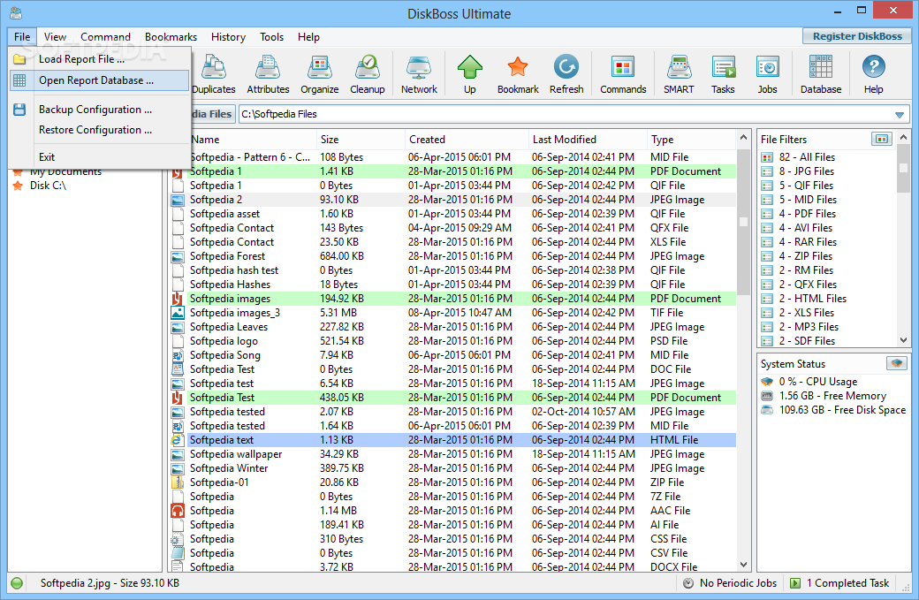Click the Disk C:\ bookmark star icon
This screenshot has height=600, width=919.
tap(19, 186)
